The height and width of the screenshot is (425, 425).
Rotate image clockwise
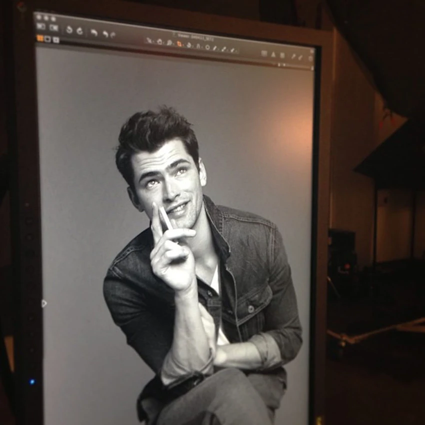click(79, 31)
